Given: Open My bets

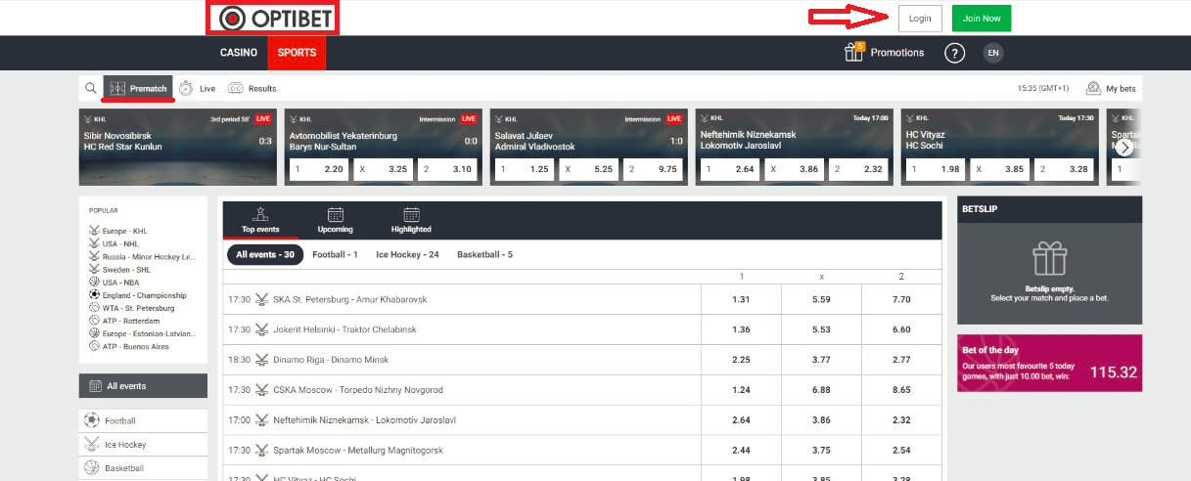Looking at the screenshot, I should click(x=1112, y=88).
